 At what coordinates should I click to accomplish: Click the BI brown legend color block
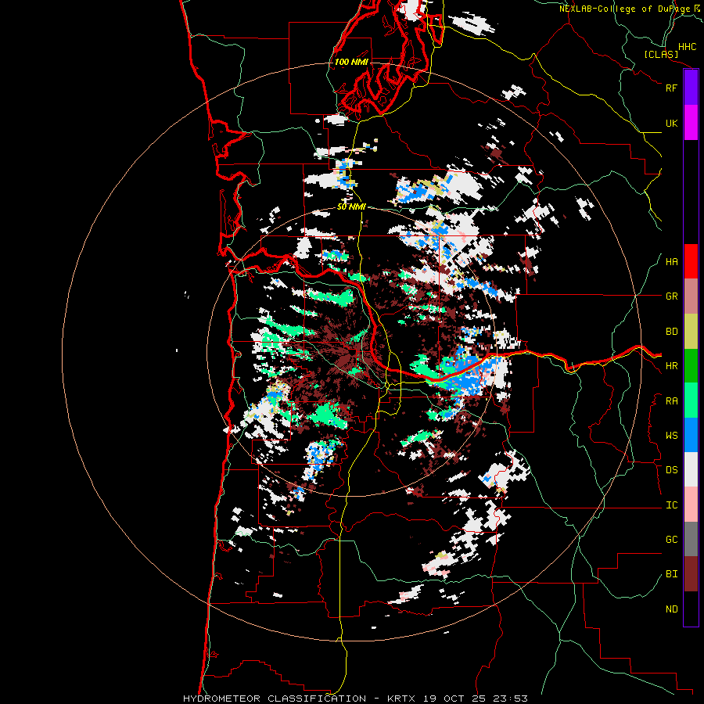click(691, 574)
